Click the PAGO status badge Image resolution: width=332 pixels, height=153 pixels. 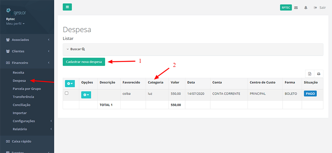click(310, 94)
